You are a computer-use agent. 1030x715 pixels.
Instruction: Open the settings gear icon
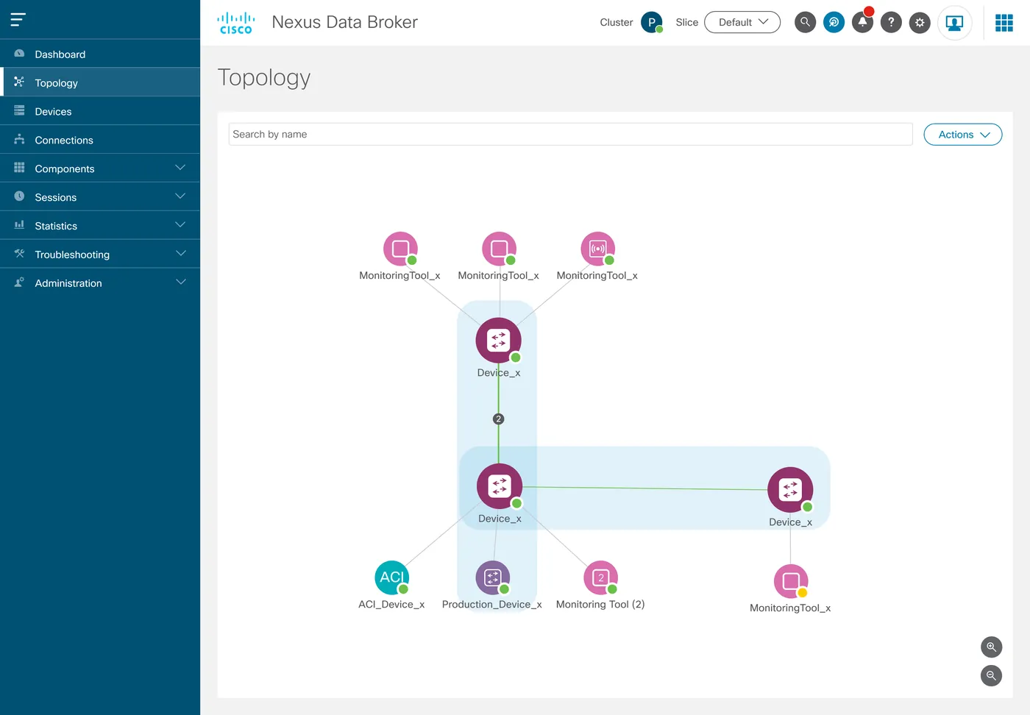tap(920, 22)
